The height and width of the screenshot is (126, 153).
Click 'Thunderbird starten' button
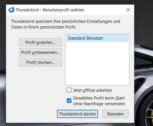[x=77, y=114]
